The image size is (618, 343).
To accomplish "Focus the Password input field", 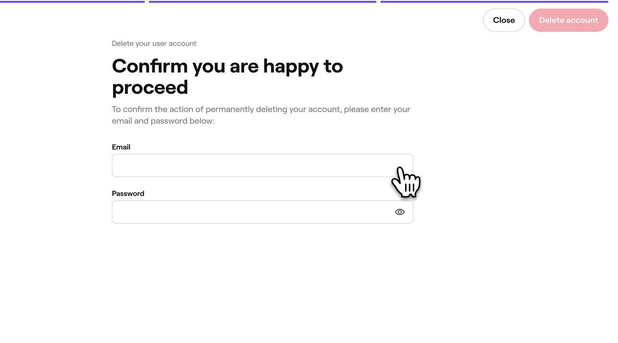I will click(249, 212).
